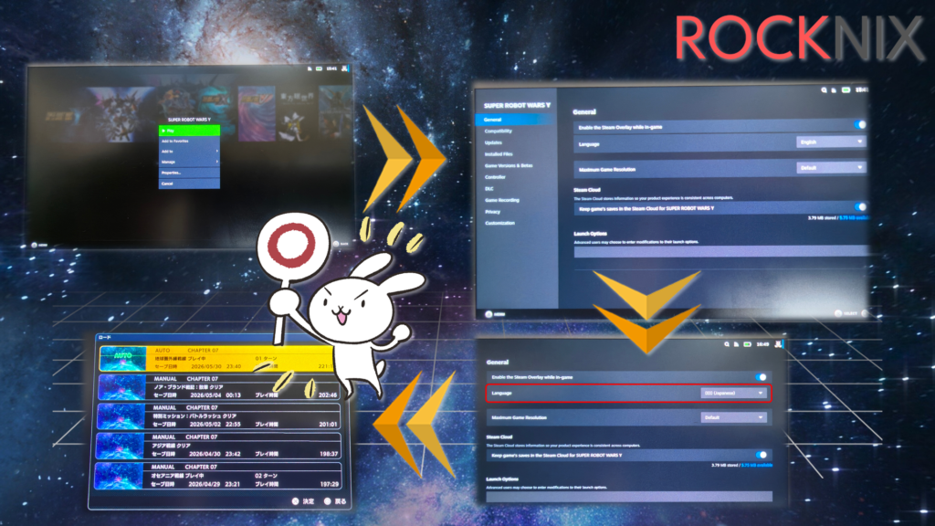Image resolution: width=935 pixels, height=526 pixels.
Task: Click Launch Options field on English-language properties screen
Action: (x=720, y=252)
